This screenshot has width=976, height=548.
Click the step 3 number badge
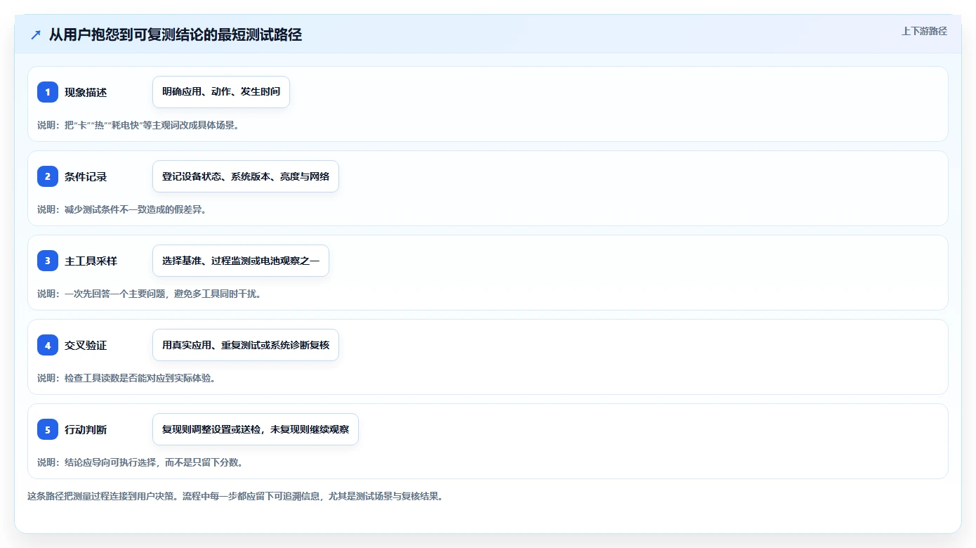48,261
